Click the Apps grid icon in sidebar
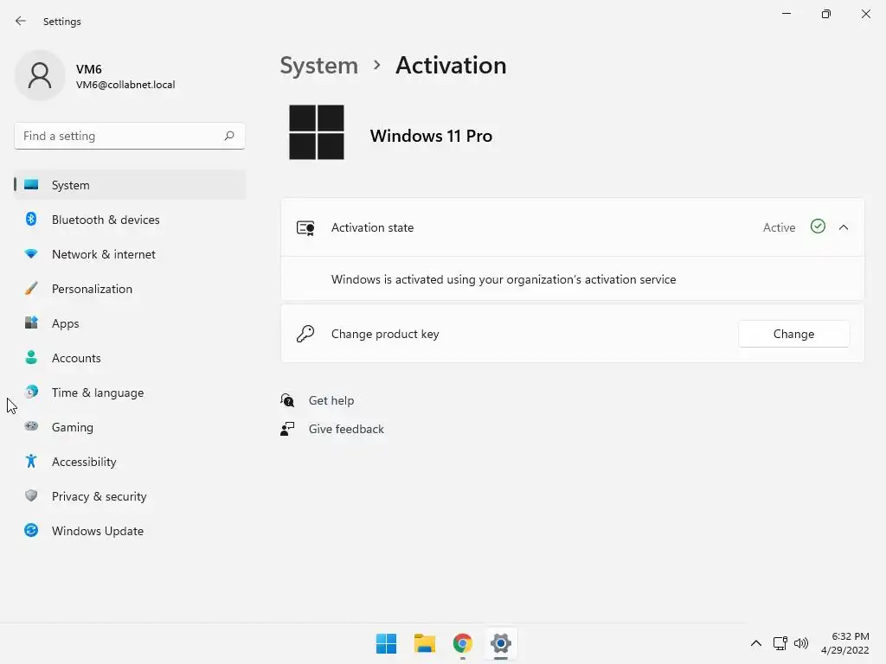This screenshot has width=886, height=664. (31, 323)
